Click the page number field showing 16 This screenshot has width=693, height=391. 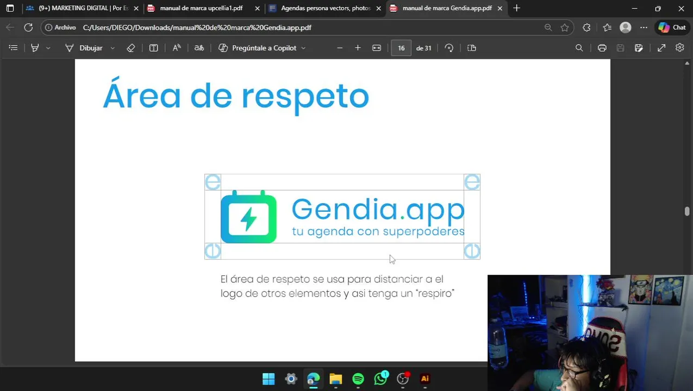(x=401, y=48)
